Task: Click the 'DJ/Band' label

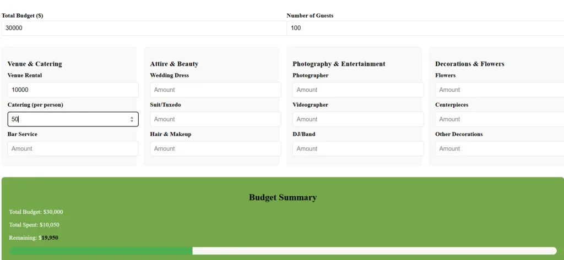Action: coord(304,134)
